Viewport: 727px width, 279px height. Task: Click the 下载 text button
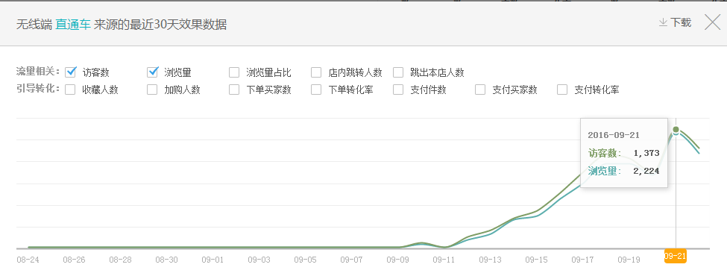(681, 22)
